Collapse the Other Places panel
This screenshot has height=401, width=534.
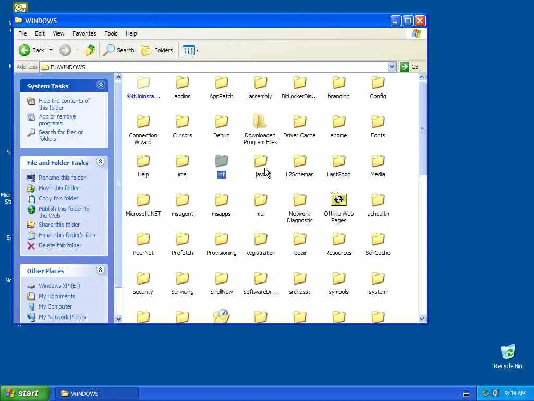(x=101, y=270)
